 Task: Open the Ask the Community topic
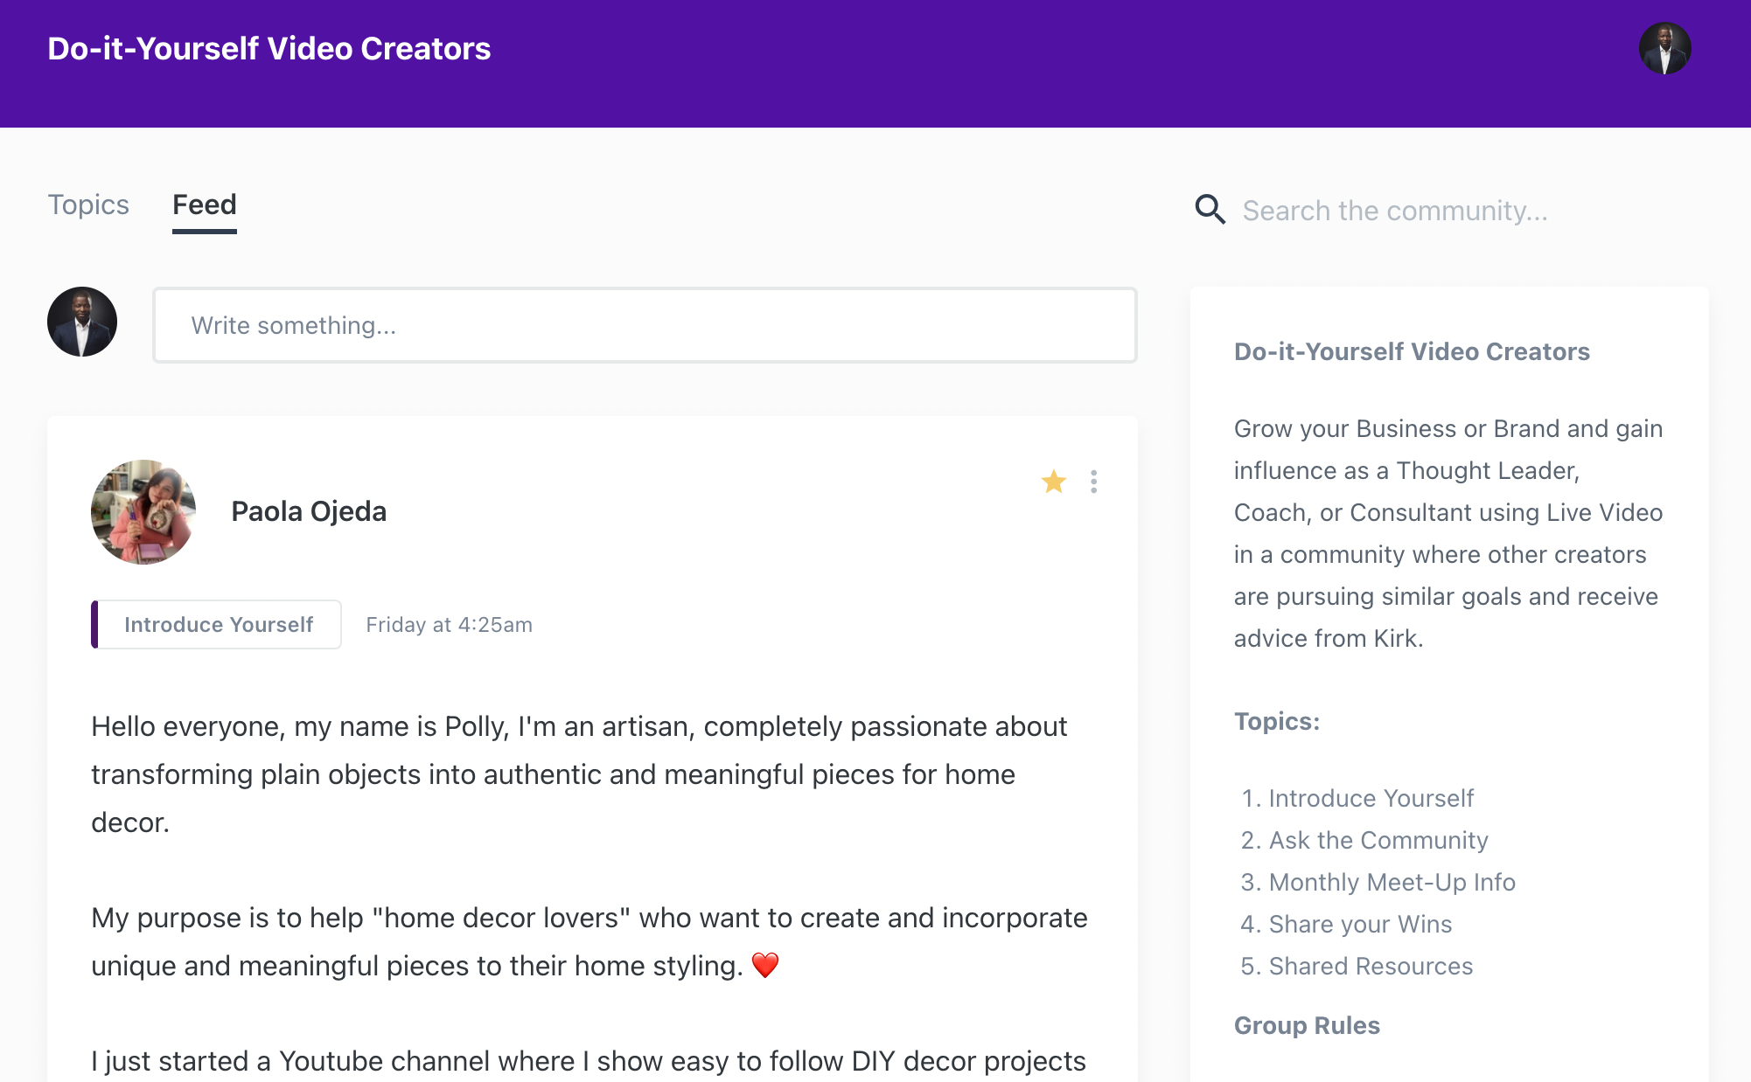(x=1378, y=840)
